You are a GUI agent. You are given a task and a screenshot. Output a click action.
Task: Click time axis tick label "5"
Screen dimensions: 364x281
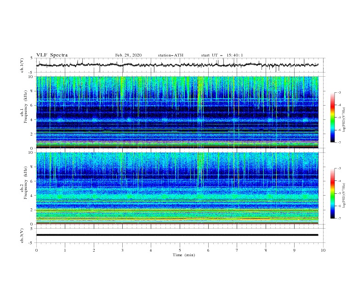[180, 250]
